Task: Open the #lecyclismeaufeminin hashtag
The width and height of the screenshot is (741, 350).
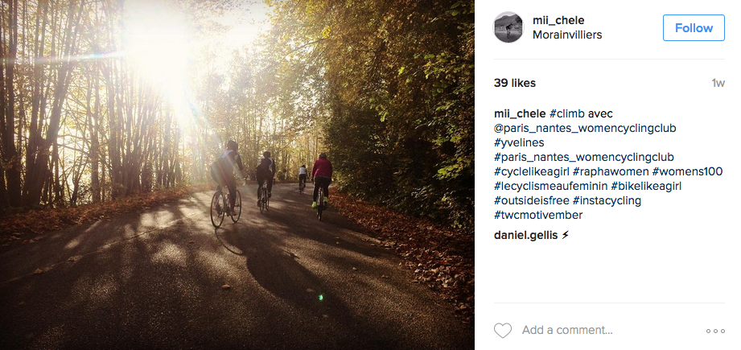Action: coord(553,186)
